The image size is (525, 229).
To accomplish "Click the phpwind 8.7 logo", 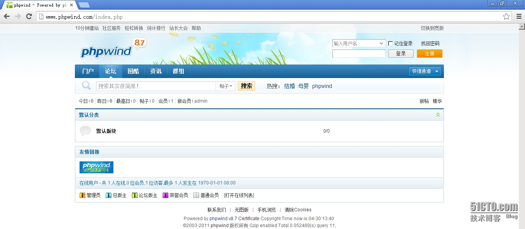I will (113, 49).
